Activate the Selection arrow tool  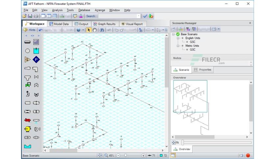88,30
